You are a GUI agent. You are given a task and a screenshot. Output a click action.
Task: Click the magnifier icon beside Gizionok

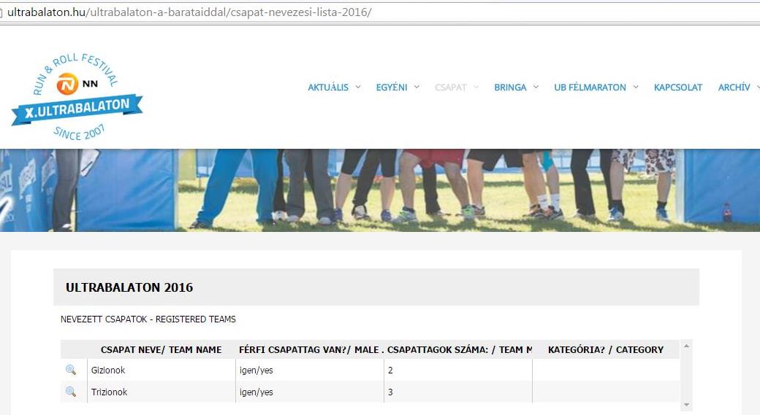pyautogui.click(x=71, y=370)
